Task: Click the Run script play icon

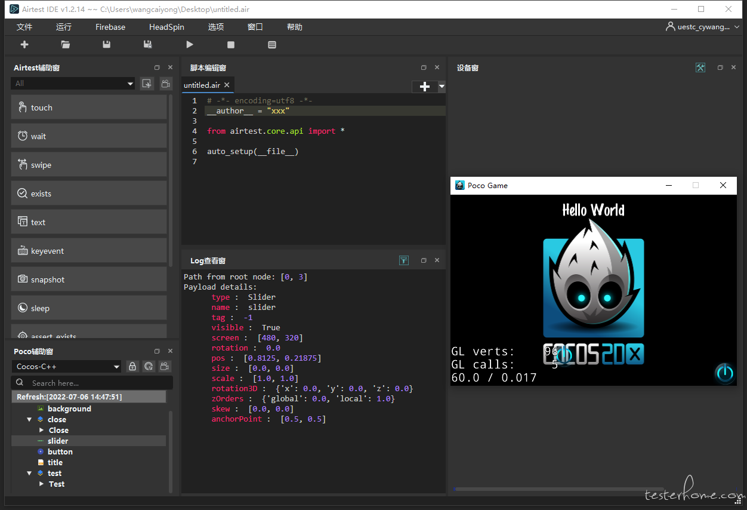Action: click(190, 45)
